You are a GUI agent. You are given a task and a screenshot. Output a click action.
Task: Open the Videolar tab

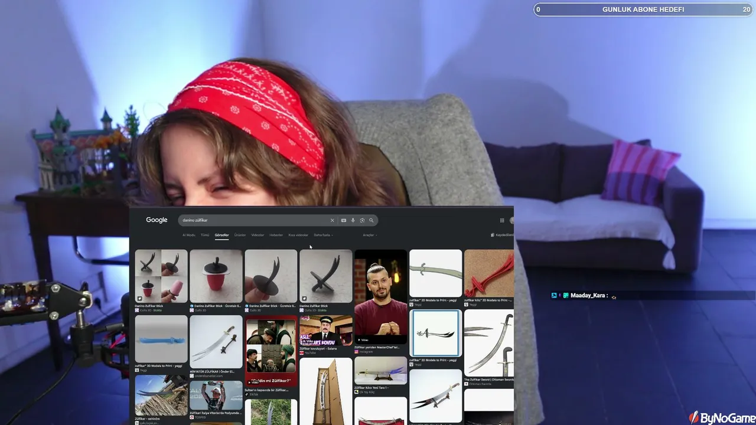click(x=258, y=235)
